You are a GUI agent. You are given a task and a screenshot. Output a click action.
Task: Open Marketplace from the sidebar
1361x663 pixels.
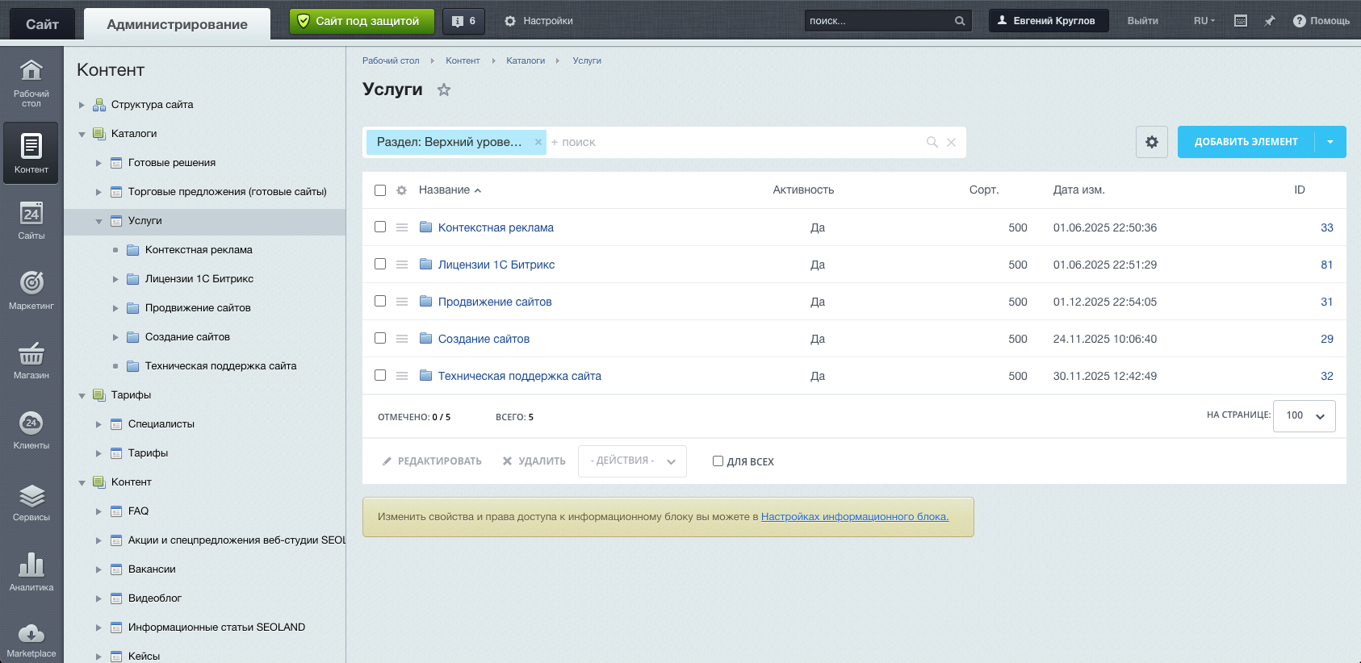tap(31, 640)
